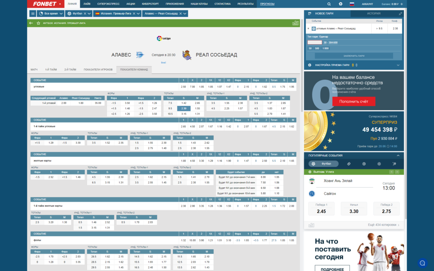Open the КИБЕРСПОРТ menu item
434x271 pixels.
click(150, 4)
